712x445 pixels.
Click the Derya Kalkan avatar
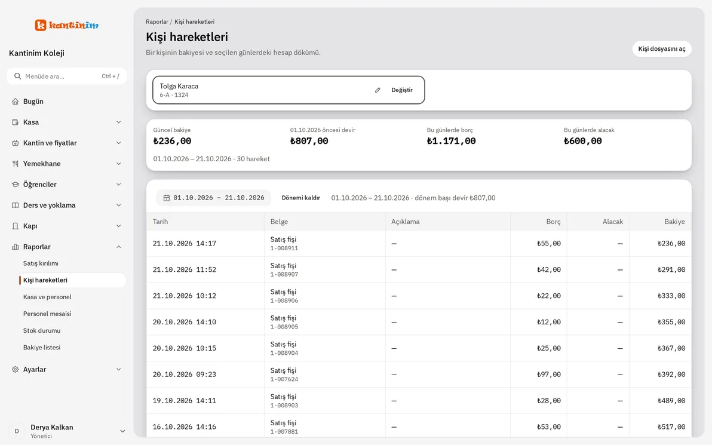[x=17, y=431]
